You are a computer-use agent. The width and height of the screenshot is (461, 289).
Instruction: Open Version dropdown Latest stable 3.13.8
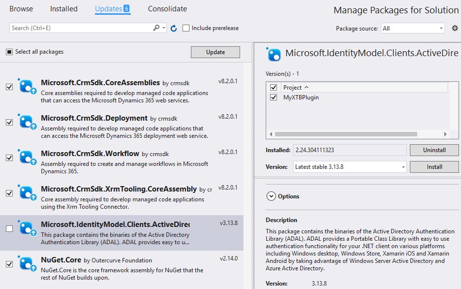[x=350, y=167]
